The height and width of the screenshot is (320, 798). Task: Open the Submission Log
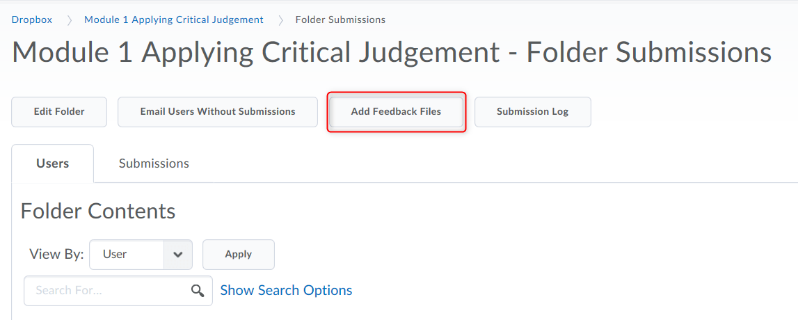click(532, 112)
